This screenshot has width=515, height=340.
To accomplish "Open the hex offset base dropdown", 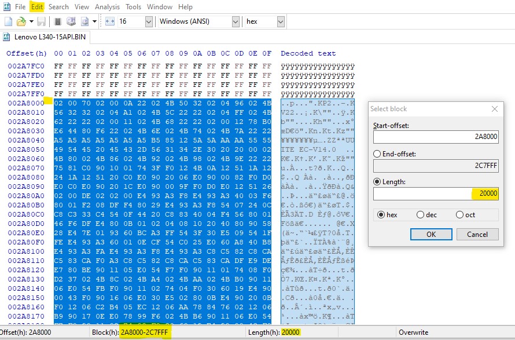I will click(281, 21).
